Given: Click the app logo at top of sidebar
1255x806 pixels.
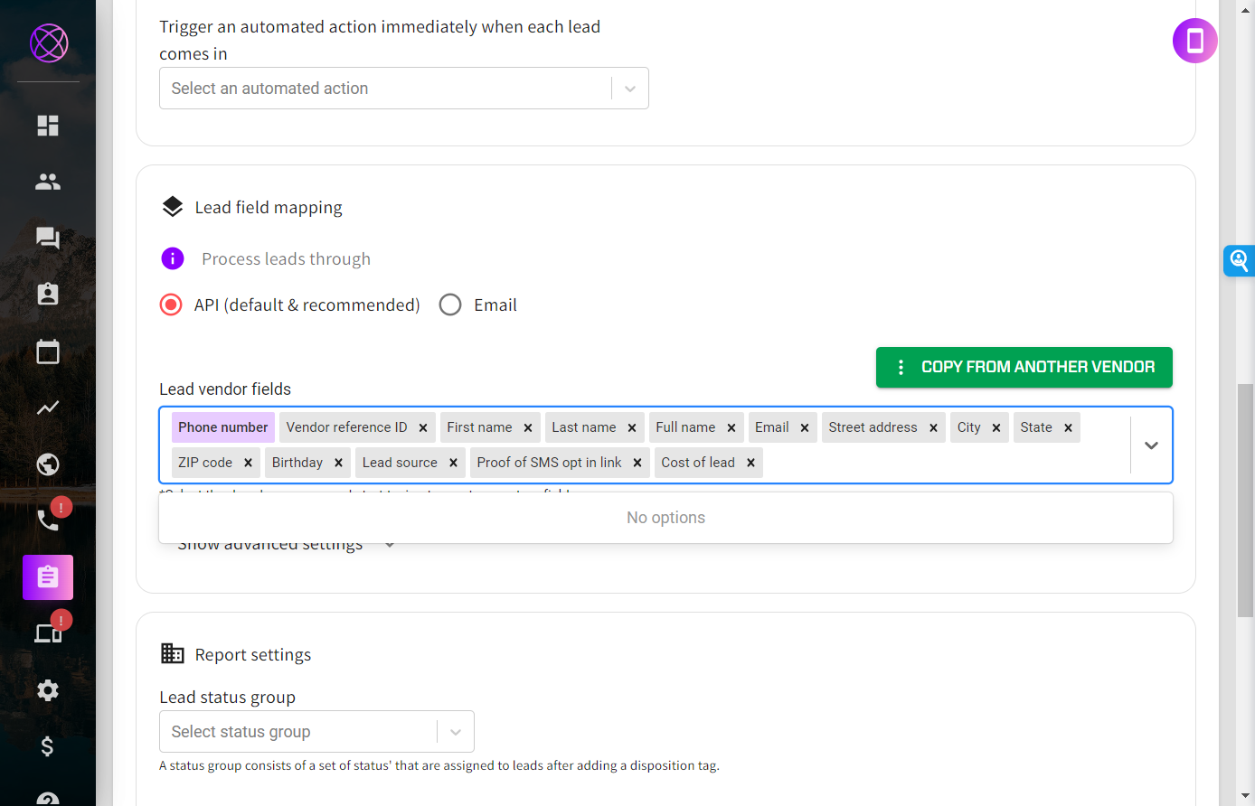Looking at the screenshot, I should click(49, 42).
